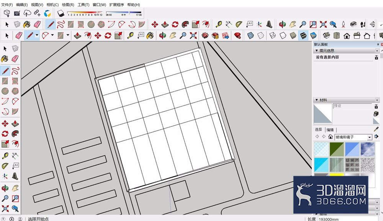The height and width of the screenshot is (221, 383).
Task: Select the Orbit tool in left toolbar
Action: 5,188
